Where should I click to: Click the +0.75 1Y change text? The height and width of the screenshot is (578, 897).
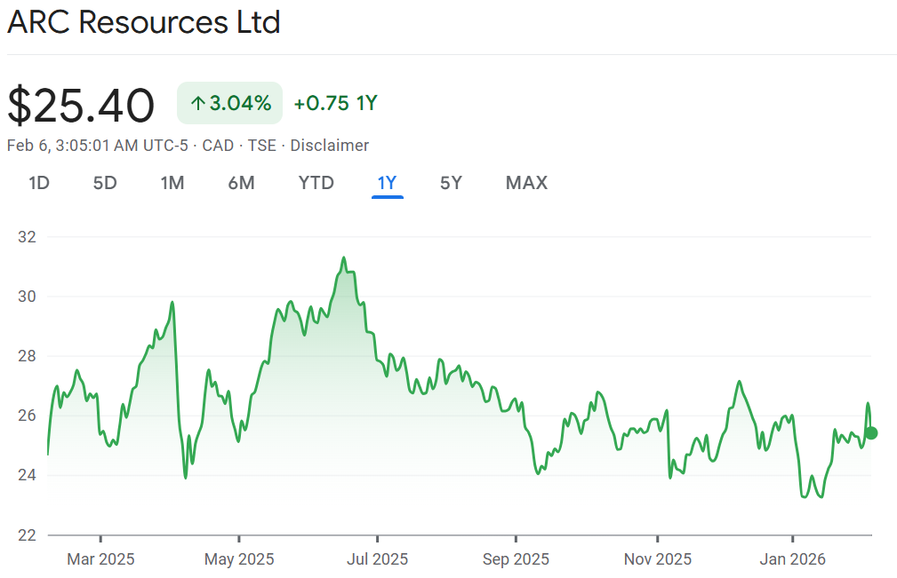click(335, 103)
